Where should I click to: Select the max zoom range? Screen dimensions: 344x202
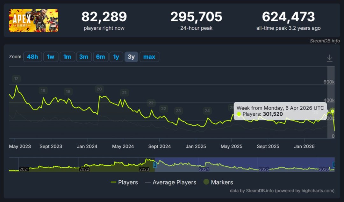click(149, 57)
